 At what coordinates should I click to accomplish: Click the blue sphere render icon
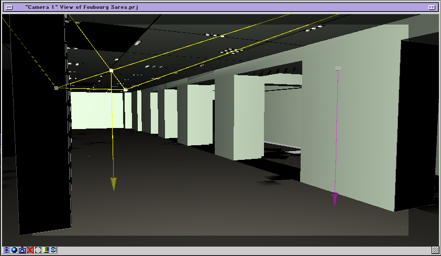coord(14,250)
